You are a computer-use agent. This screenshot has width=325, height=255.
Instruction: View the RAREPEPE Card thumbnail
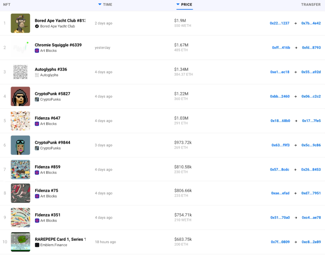coord(20,242)
